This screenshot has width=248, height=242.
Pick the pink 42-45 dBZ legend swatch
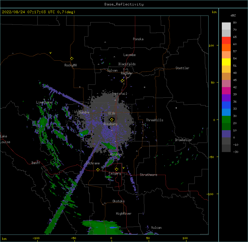tap(226, 83)
